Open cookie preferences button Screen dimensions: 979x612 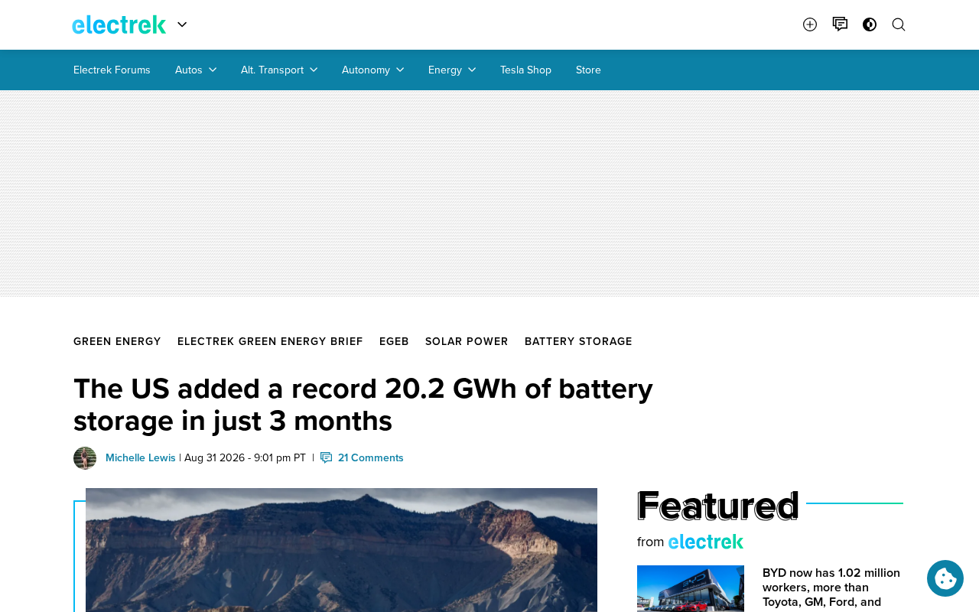coord(945,578)
